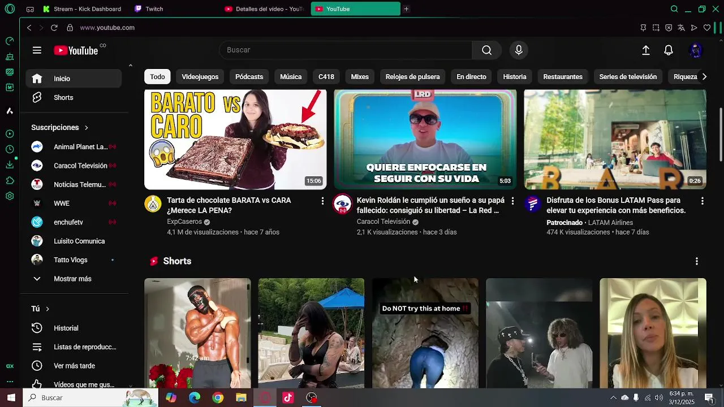
Task: Click the site security padlock icon
Action: [x=70, y=28]
